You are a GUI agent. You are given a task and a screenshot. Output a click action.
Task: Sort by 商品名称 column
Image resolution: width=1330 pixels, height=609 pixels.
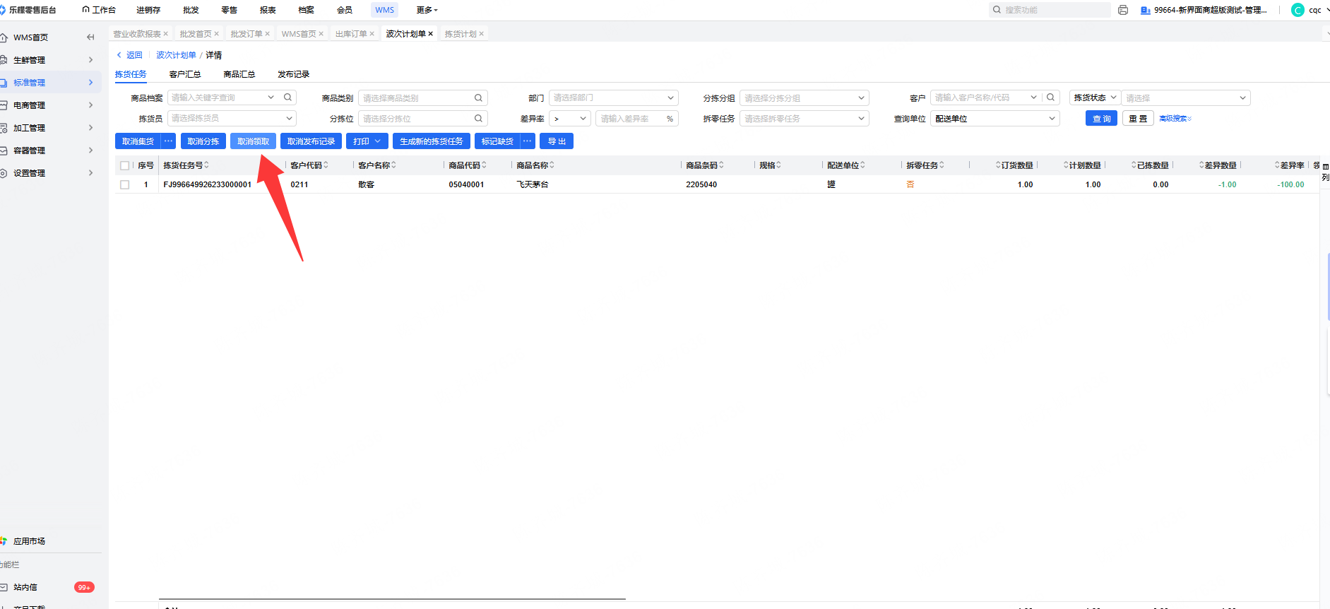[x=552, y=165]
